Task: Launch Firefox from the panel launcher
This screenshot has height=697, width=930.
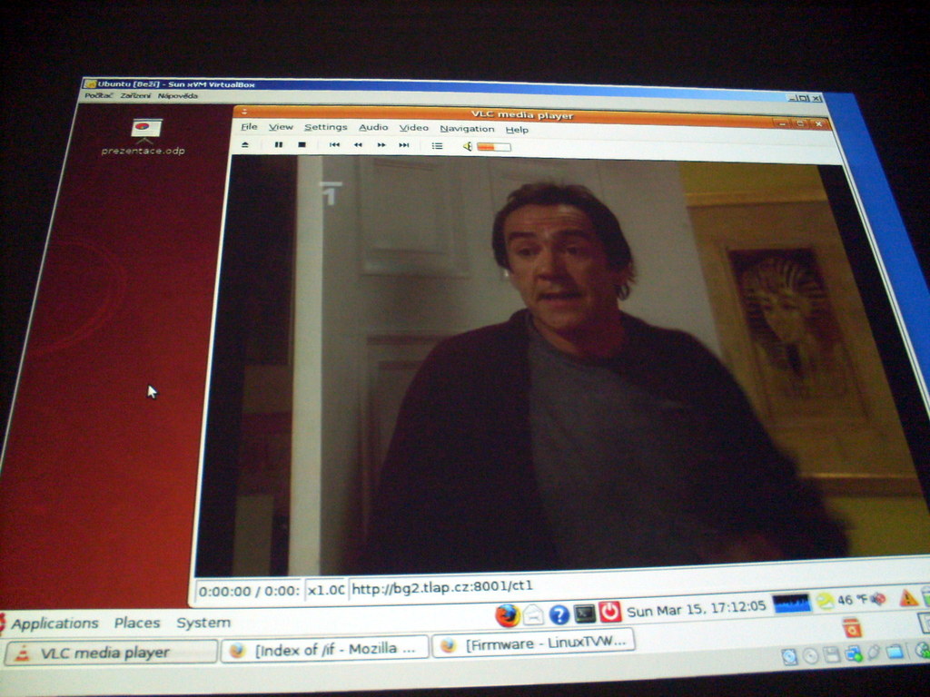Action: [x=507, y=615]
